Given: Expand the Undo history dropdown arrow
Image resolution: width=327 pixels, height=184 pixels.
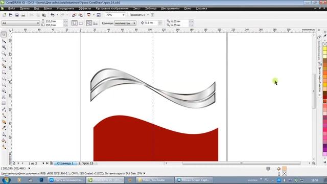Looking at the screenshot, I should (x=57, y=15).
